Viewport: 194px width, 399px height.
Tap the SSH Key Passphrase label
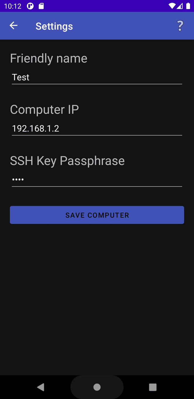coord(67,161)
